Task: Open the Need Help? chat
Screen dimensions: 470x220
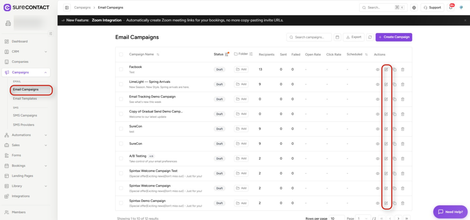Action: tap(450, 212)
